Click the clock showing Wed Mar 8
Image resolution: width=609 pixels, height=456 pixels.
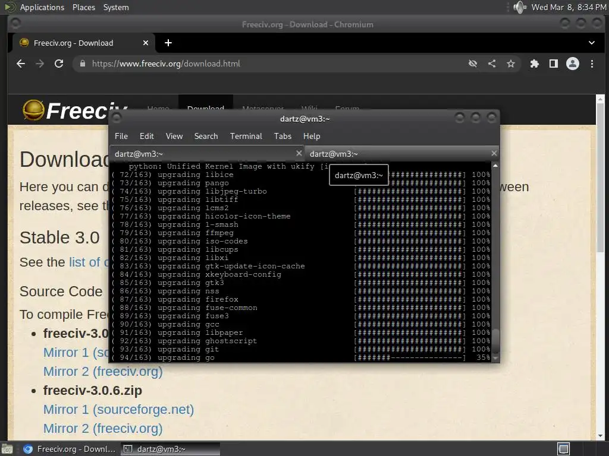(569, 7)
